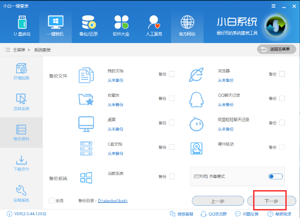Click the 下一步 next button
The width and height of the screenshot is (300, 218).
(x=272, y=201)
